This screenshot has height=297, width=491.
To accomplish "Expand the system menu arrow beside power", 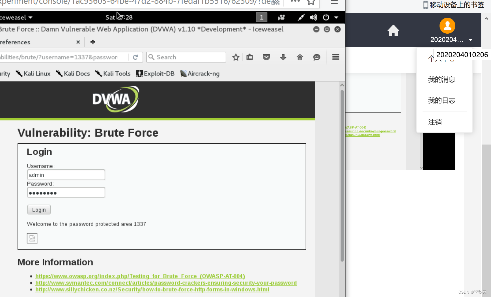I will click(x=336, y=17).
